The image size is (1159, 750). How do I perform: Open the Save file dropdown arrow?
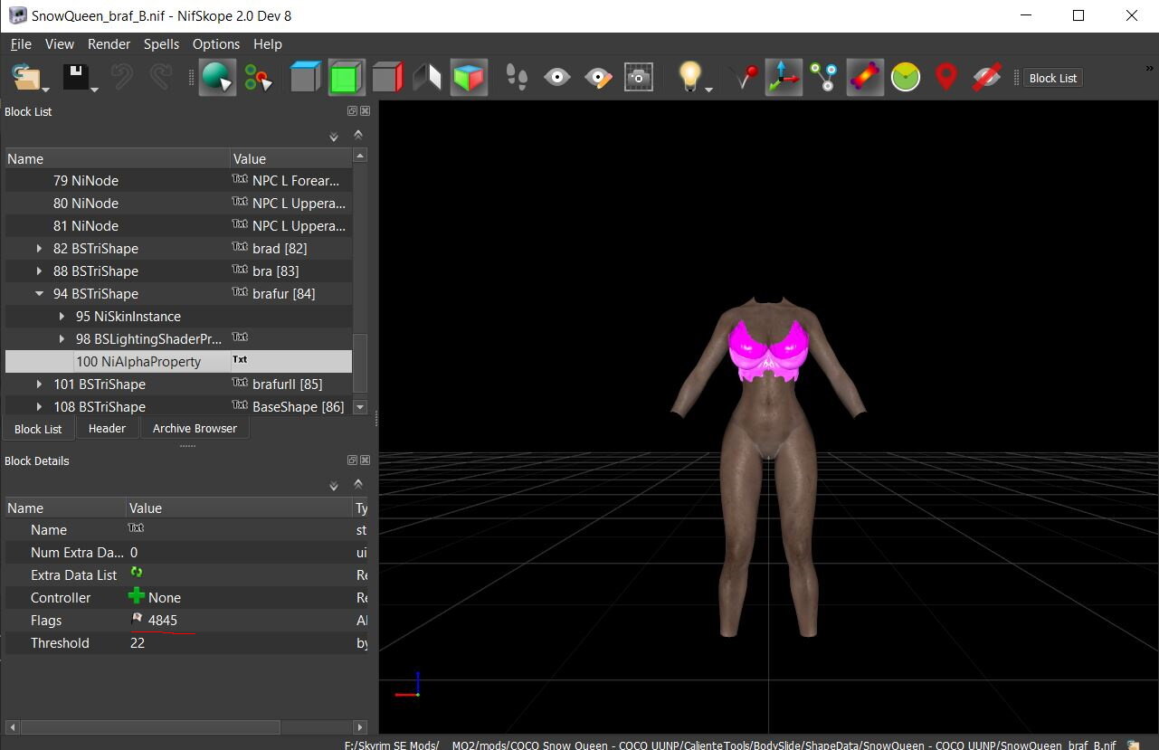click(94, 88)
